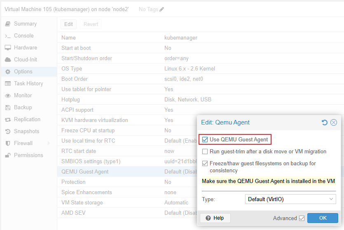The height and width of the screenshot is (230, 344).
Task: Select the Use tablet for pointer row
Action: pos(201,89)
